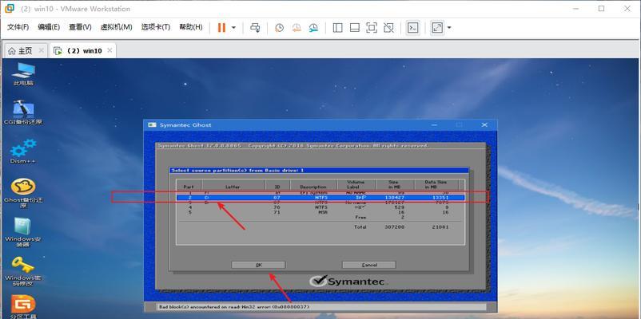
Task: Select the 分区工具 desktop icon
Action: [23, 307]
